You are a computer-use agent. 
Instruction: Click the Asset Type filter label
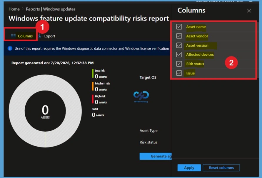[x=148, y=131]
